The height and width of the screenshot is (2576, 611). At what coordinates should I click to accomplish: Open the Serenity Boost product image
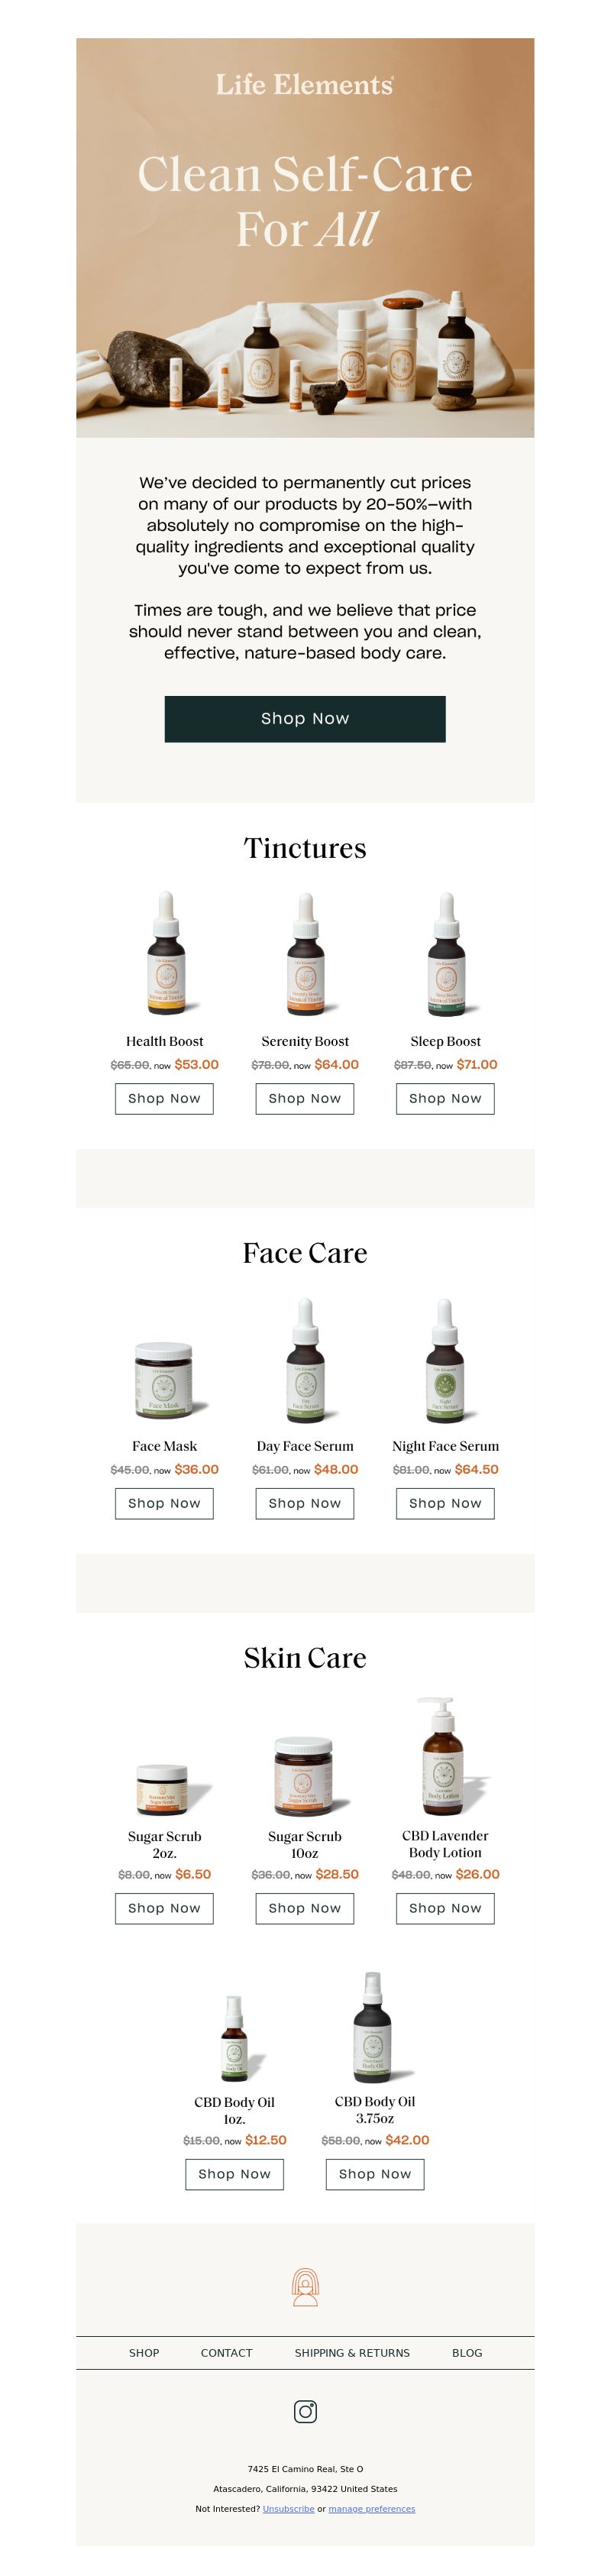305,954
